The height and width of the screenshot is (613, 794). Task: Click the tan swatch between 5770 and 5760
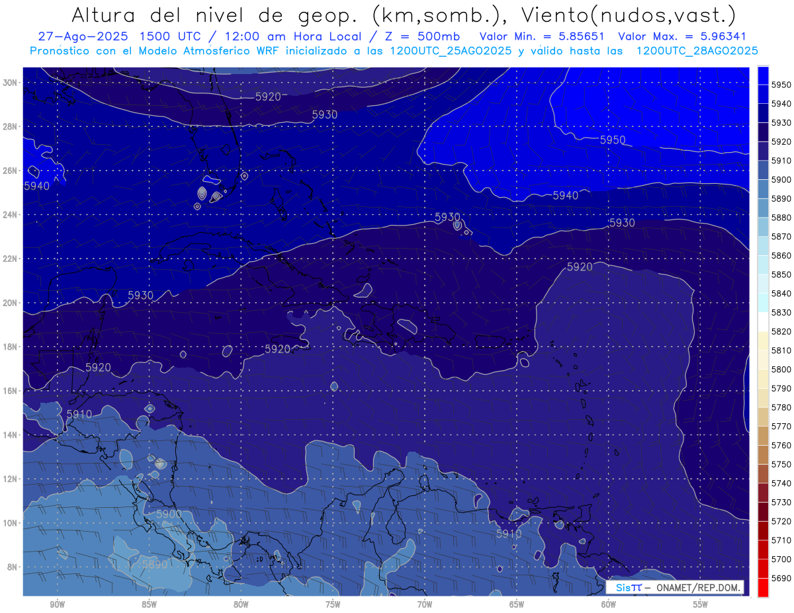tap(763, 435)
